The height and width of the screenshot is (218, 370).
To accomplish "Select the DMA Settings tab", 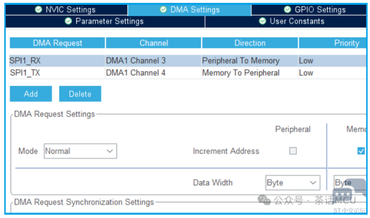I will (190, 10).
